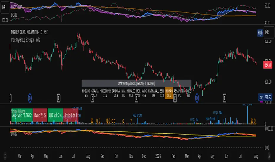The height and width of the screenshot is (162, 275).
Task: Click the earnings E marker under the MOIL column
Action: point(137,98)
